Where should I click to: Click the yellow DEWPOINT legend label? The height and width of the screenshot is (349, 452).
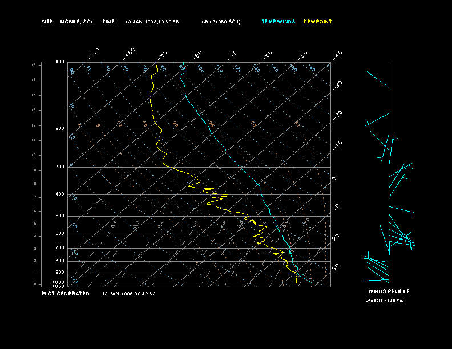coord(317,22)
